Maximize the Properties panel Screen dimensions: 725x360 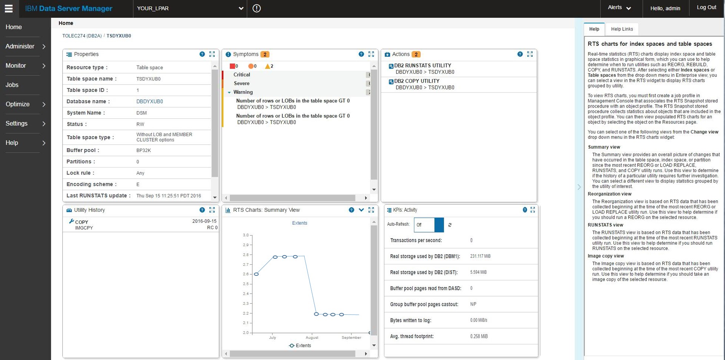coord(212,54)
